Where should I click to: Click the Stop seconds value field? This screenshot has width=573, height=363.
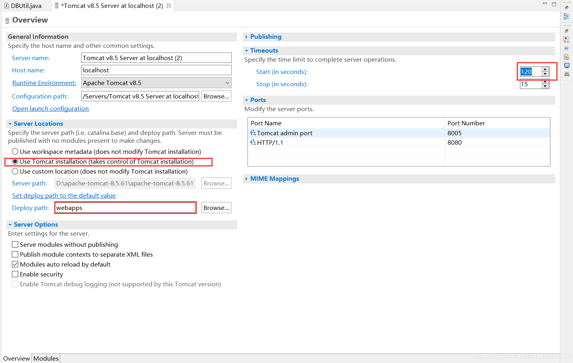(x=531, y=84)
